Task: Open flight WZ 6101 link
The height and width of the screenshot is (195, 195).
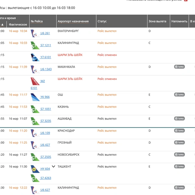Action: pos(42,81)
